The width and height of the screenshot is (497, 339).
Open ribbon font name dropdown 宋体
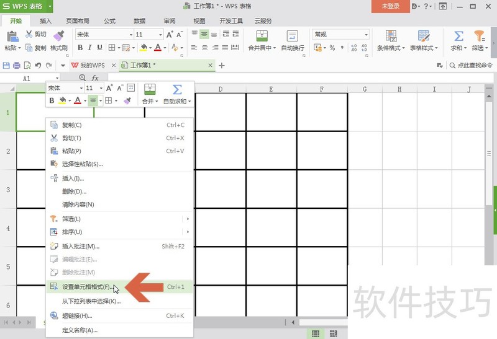(x=131, y=35)
